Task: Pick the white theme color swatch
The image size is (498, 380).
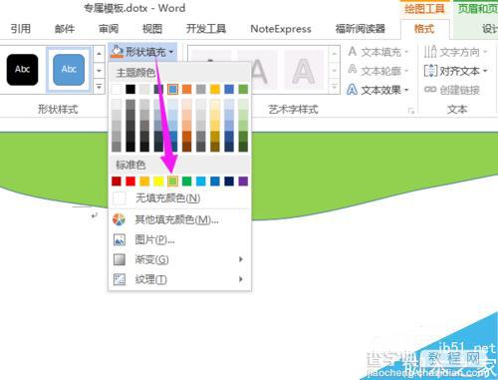Action: [117, 89]
